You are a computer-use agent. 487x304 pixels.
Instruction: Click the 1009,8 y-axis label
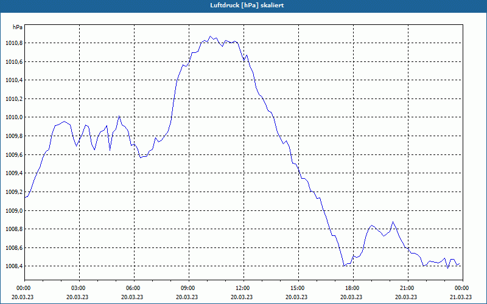[x=14, y=136]
